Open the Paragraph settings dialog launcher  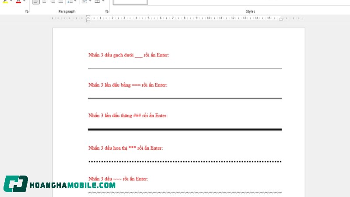point(107,11)
